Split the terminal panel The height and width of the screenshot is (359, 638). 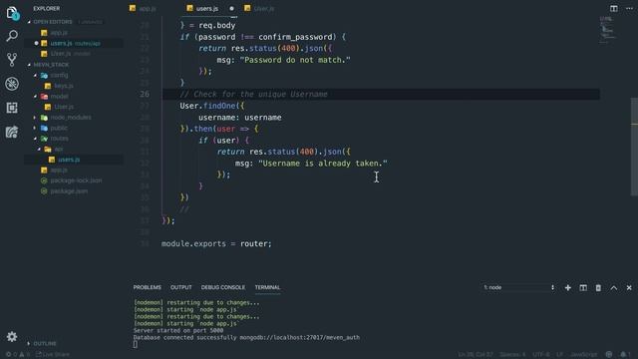click(583, 288)
